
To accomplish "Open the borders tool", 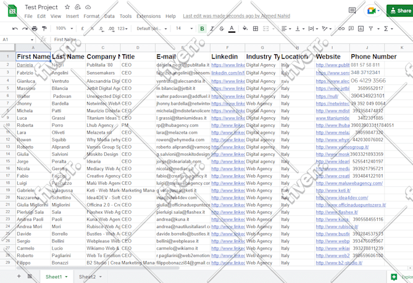I will [256, 28].
